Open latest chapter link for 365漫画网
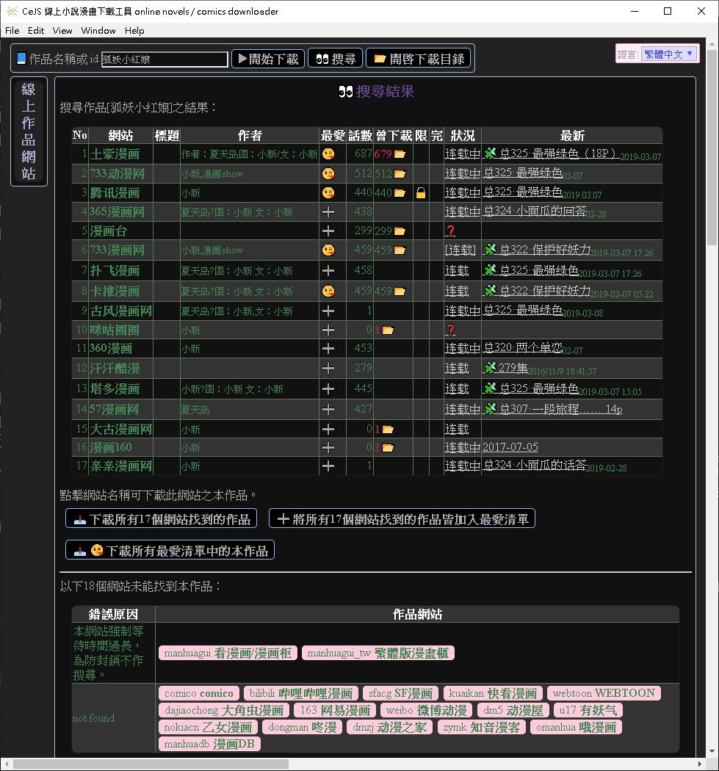Viewport: 719px width, 771px height. click(x=535, y=211)
